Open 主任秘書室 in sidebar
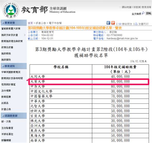This screenshot has height=143, width=152. click(x=7, y=128)
